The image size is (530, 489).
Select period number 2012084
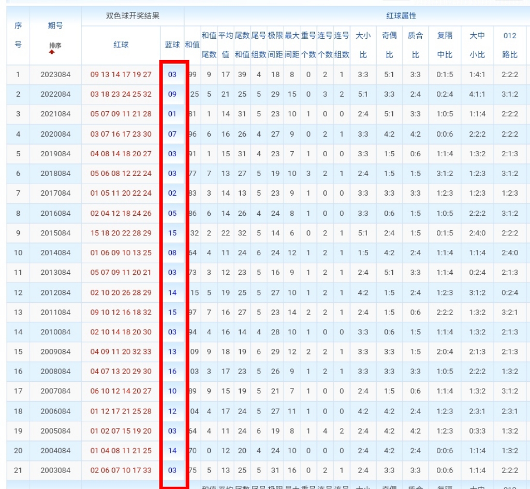point(55,292)
